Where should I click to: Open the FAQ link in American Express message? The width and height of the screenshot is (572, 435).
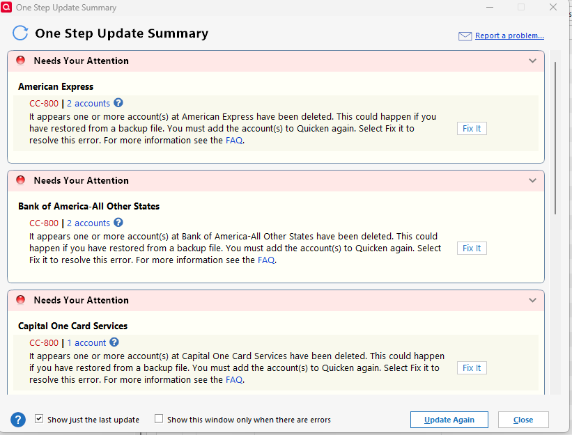click(234, 141)
